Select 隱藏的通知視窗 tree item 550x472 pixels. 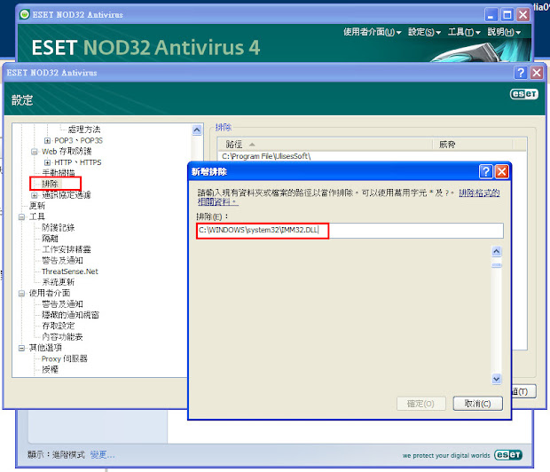pos(70,315)
